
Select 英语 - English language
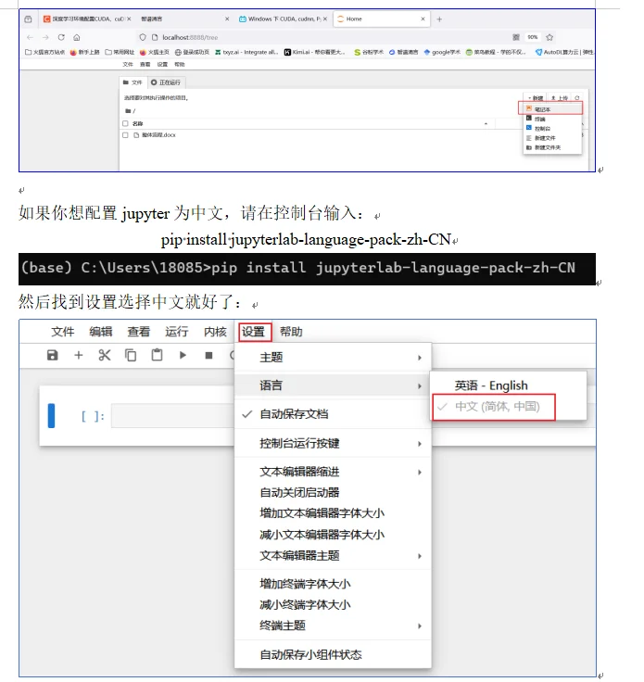pos(508,385)
